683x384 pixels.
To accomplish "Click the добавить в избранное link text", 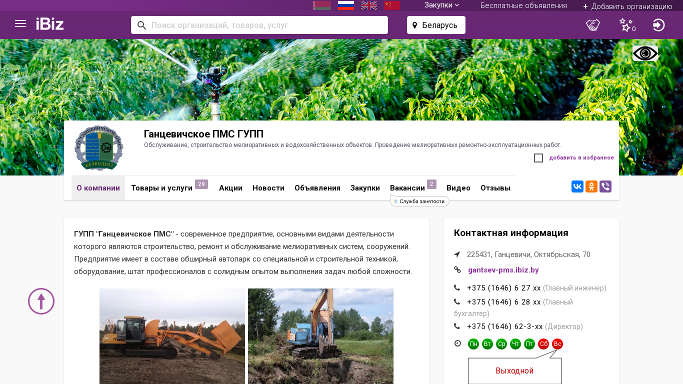I will click(581, 158).
